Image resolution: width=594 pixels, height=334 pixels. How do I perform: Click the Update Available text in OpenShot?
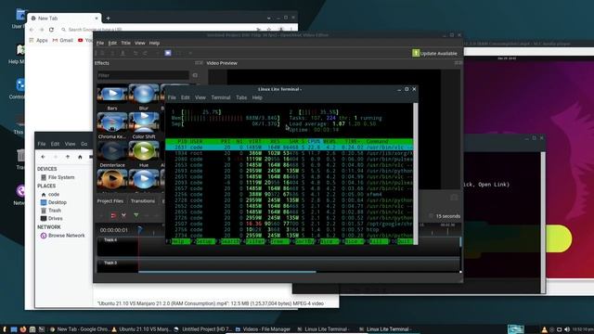click(439, 54)
